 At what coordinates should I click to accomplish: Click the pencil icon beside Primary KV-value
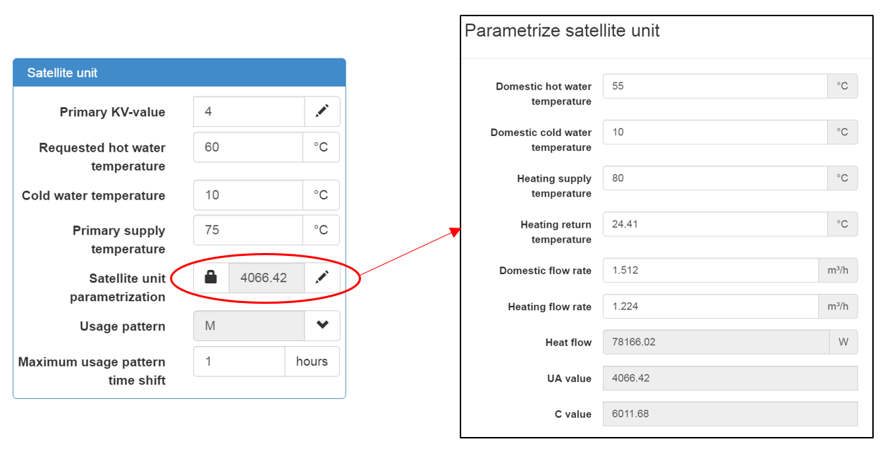pyautogui.click(x=322, y=111)
